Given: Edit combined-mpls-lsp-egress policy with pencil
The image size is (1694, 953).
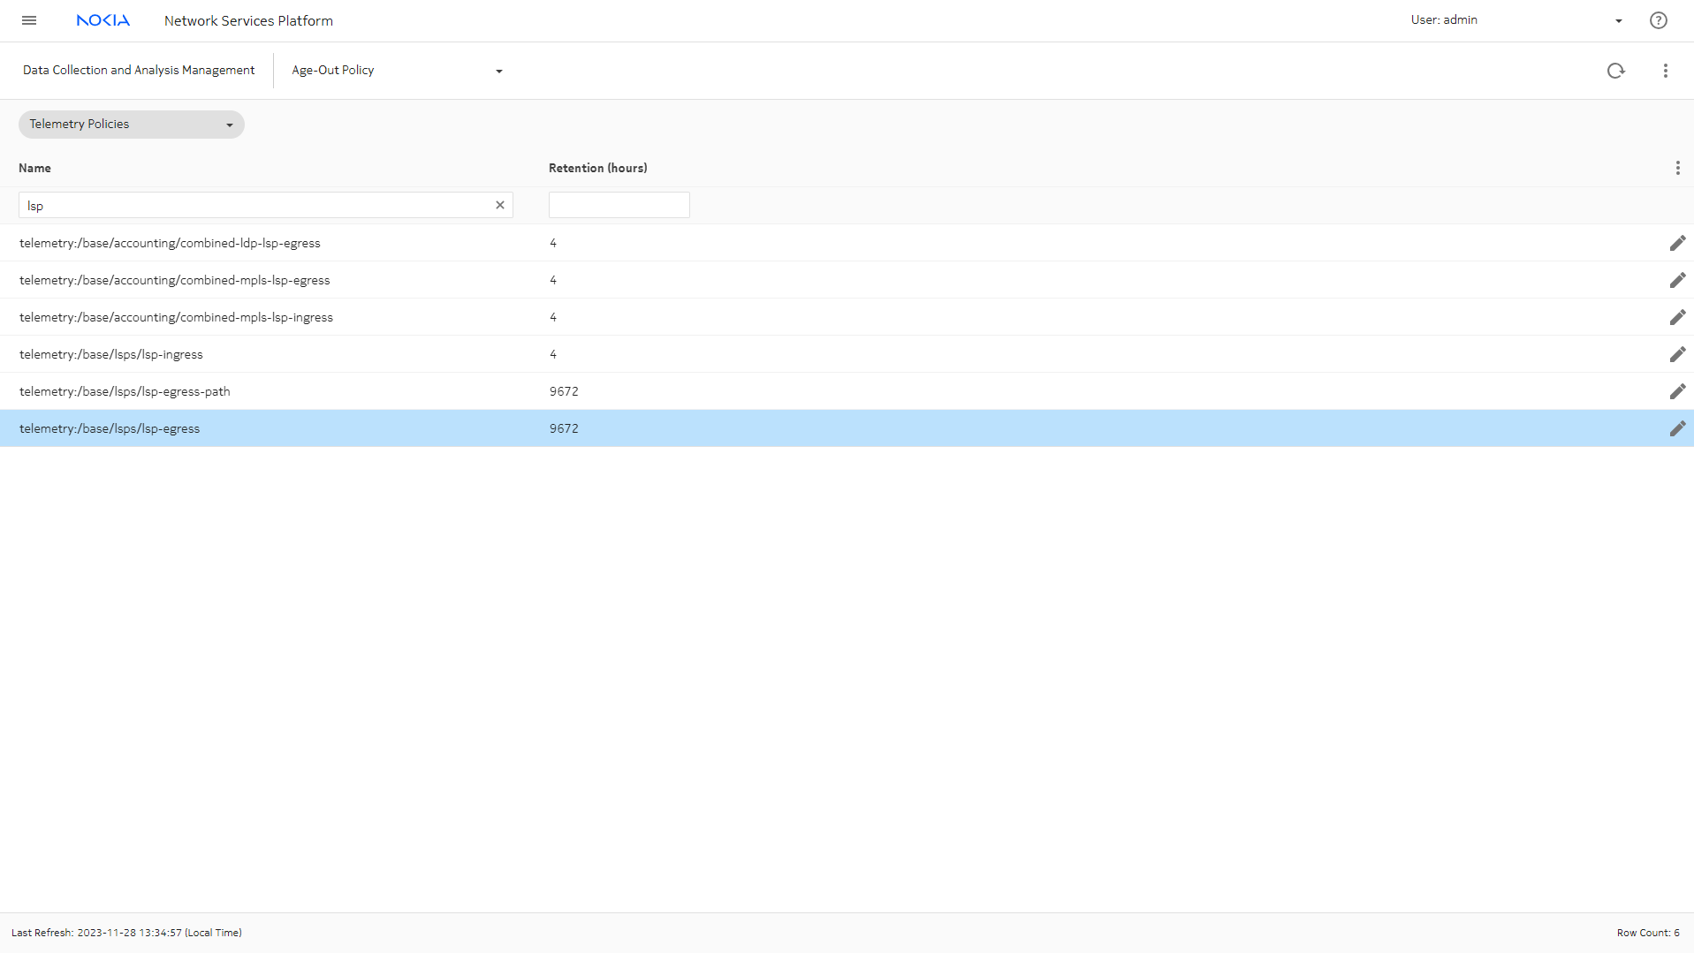Looking at the screenshot, I should point(1676,280).
